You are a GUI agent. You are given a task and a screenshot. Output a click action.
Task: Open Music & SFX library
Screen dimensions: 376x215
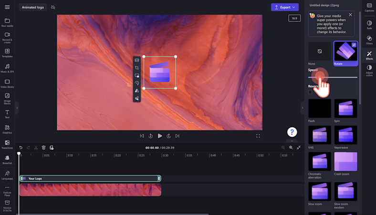(7, 68)
